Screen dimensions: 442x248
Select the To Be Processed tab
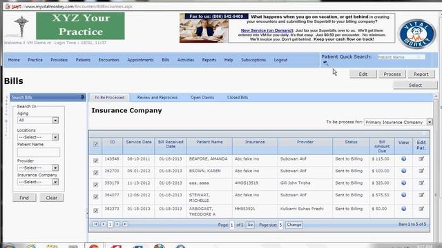click(x=109, y=98)
